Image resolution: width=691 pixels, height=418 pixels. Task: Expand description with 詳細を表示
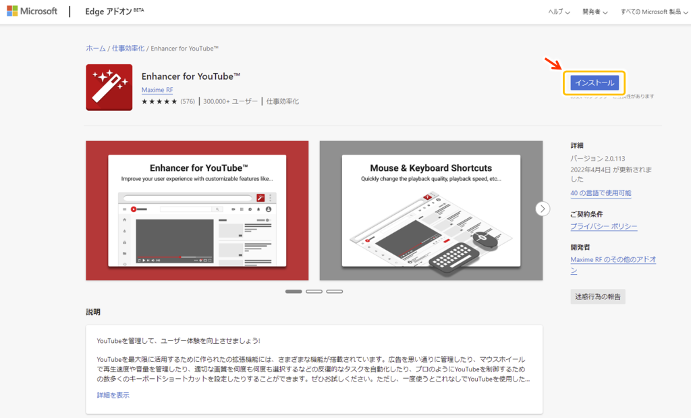[113, 395]
